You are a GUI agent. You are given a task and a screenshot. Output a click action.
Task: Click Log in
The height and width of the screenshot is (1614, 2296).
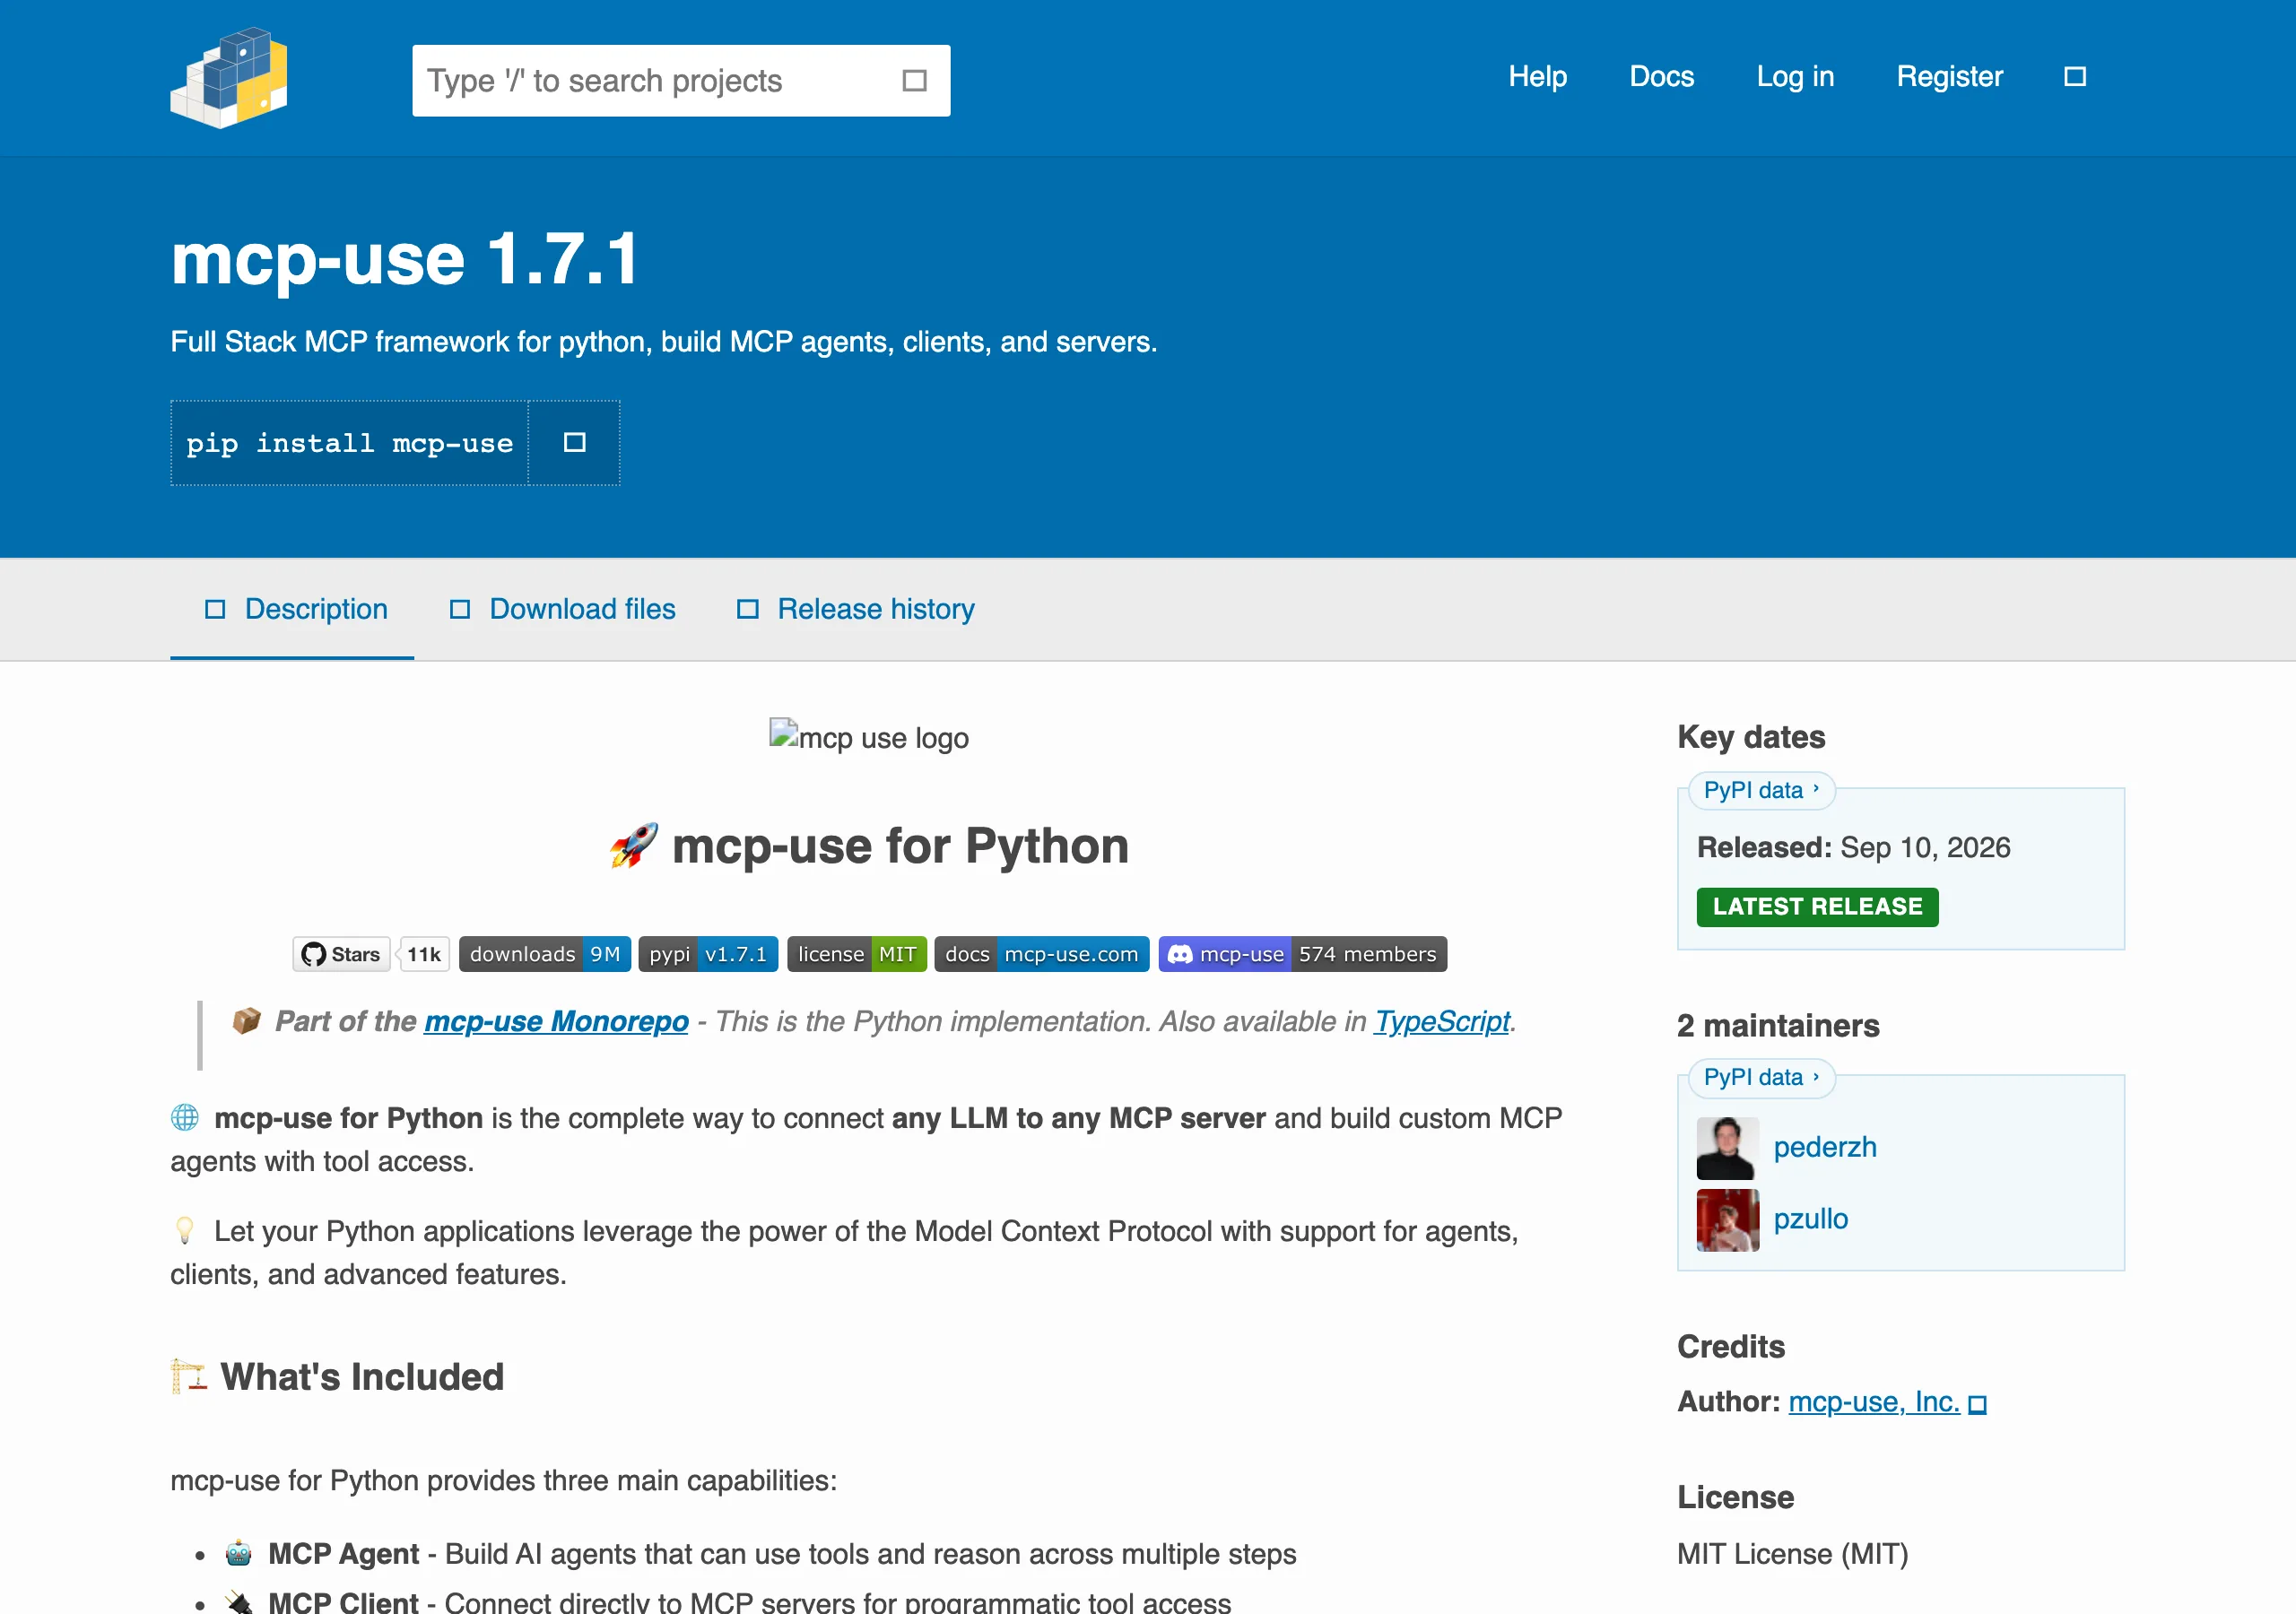click(x=1795, y=77)
